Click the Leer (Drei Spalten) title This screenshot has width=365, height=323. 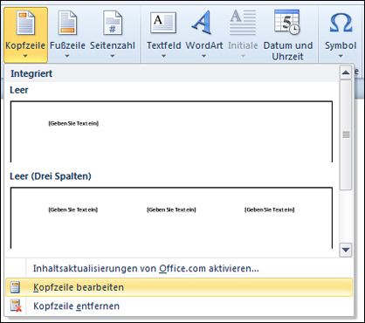click(x=51, y=176)
